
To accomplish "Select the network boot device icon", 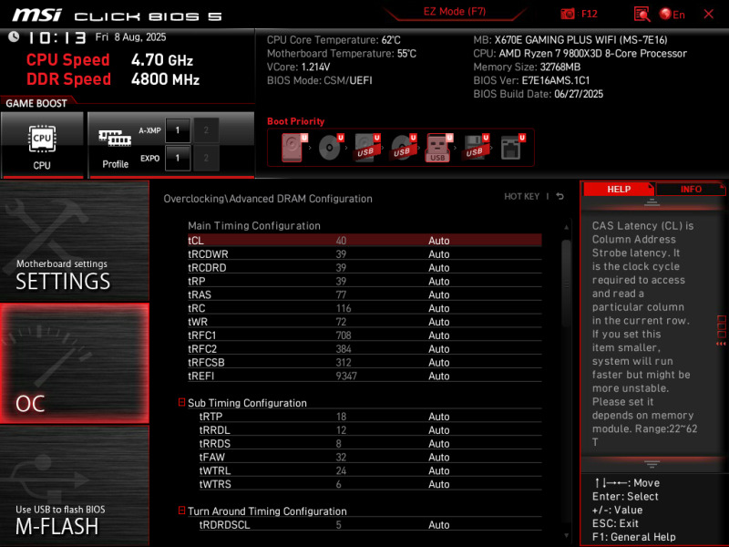I will pos(512,148).
